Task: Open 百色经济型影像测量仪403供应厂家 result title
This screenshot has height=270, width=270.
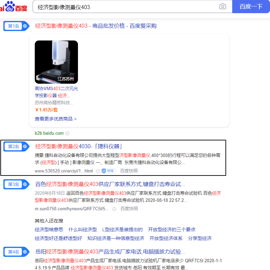Action: tap(110, 184)
